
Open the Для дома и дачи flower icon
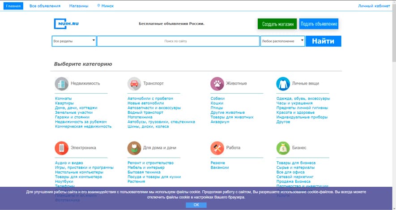click(134, 148)
